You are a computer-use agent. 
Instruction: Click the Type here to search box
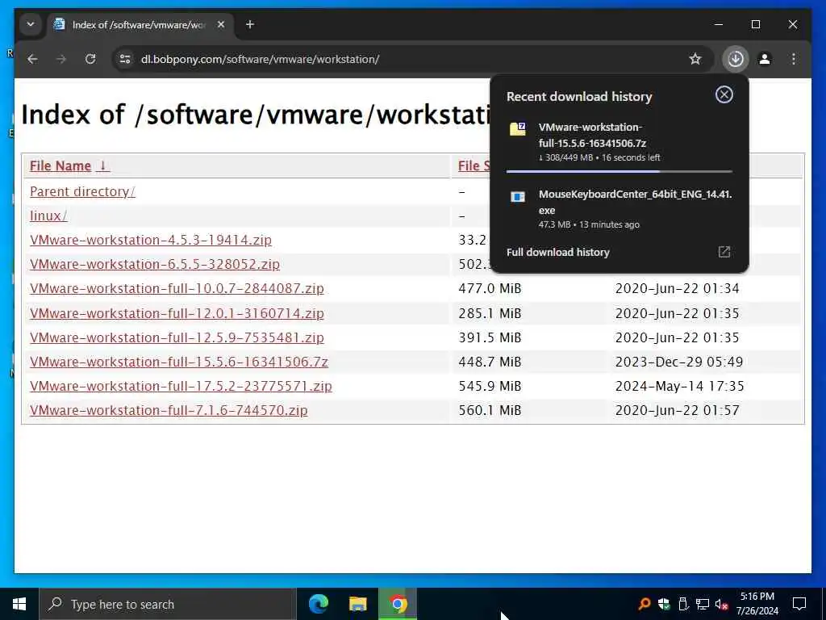[168, 604]
